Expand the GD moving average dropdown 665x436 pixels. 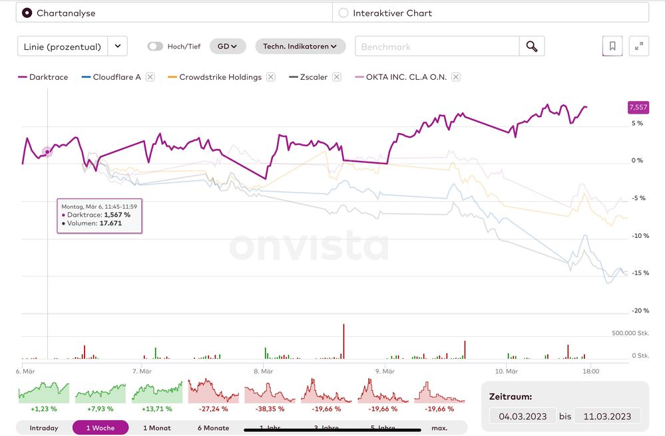[228, 47]
